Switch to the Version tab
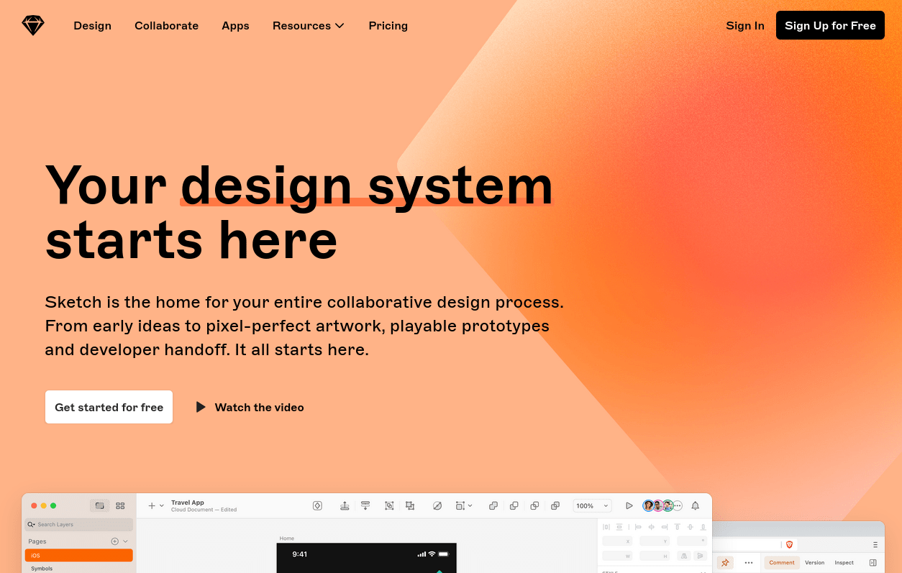The image size is (902, 573). tap(815, 563)
